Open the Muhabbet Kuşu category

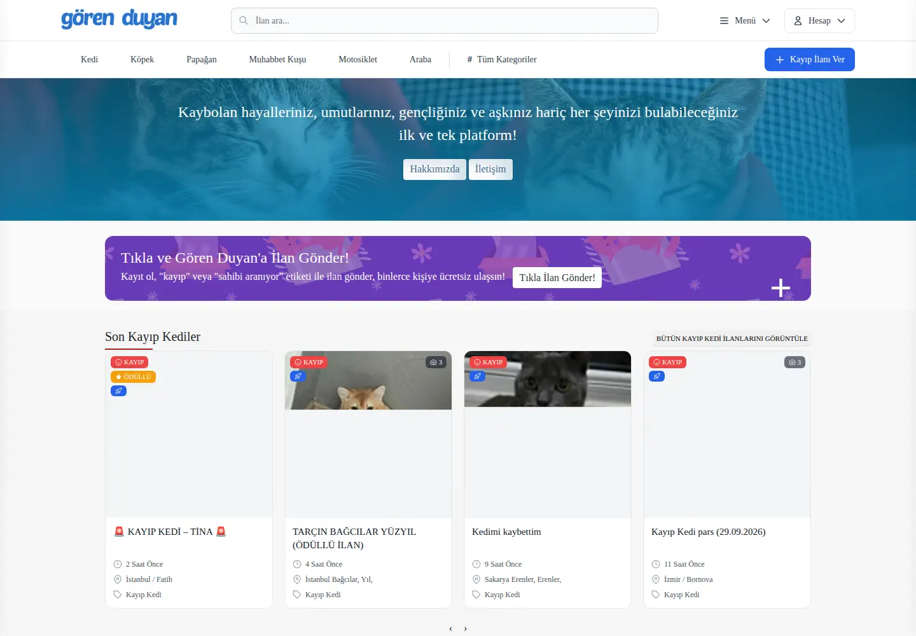pyautogui.click(x=277, y=59)
